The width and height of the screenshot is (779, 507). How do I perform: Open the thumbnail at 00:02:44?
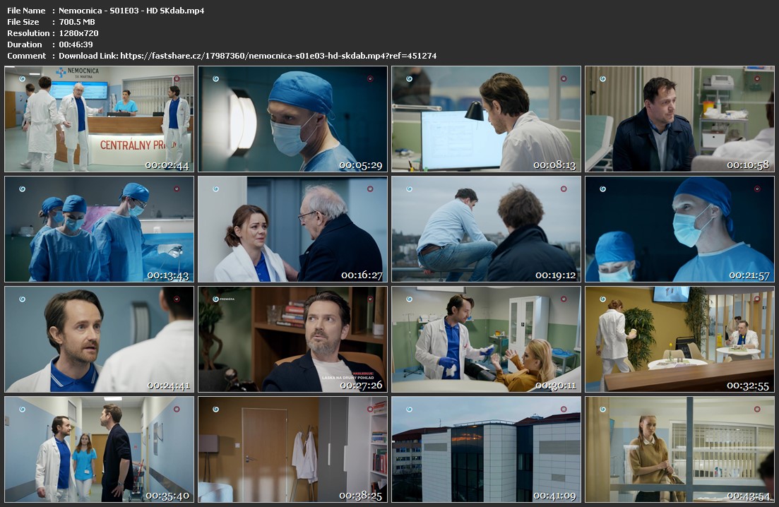coord(99,119)
